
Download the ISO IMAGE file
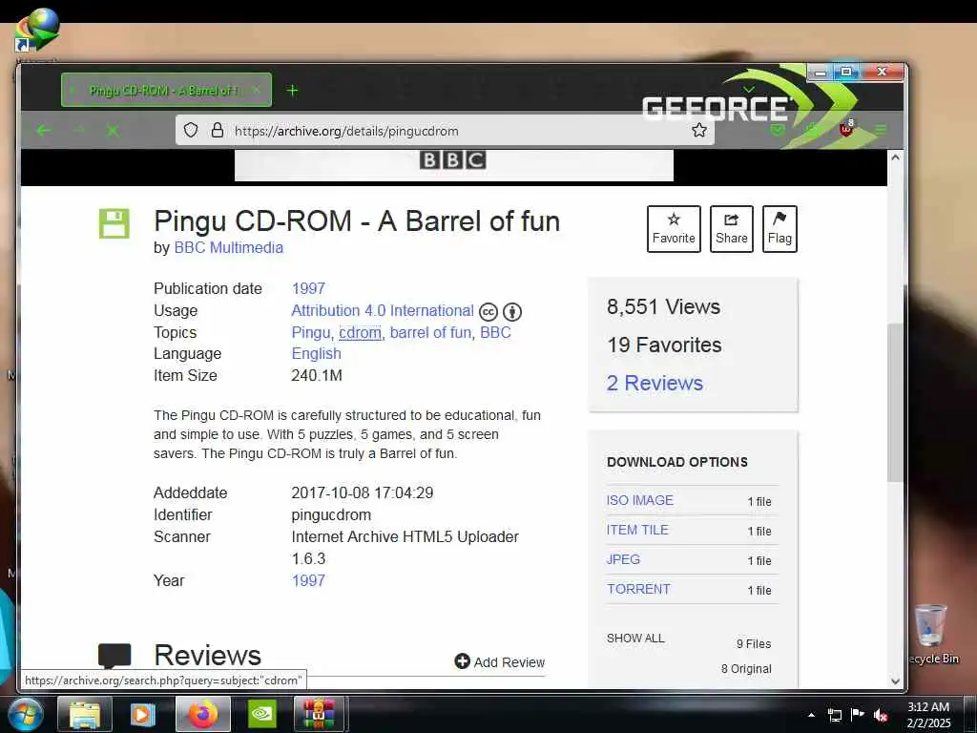click(640, 500)
